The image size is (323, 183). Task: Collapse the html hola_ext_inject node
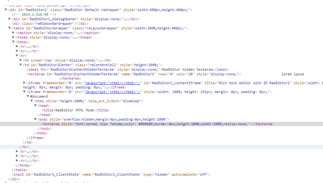(32, 101)
